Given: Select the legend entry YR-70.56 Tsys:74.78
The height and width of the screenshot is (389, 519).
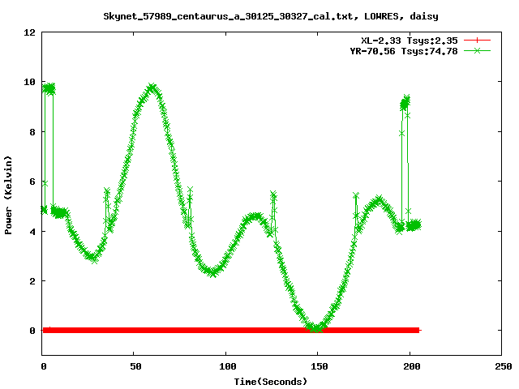Looking at the screenshot, I should pyautogui.click(x=404, y=51).
